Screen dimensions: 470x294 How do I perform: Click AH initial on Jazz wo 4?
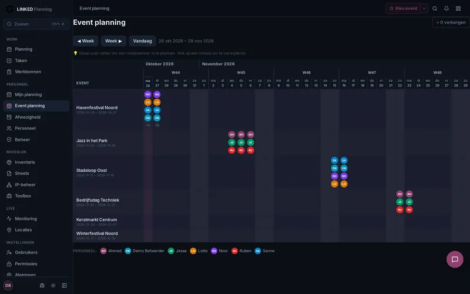(231, 135)
